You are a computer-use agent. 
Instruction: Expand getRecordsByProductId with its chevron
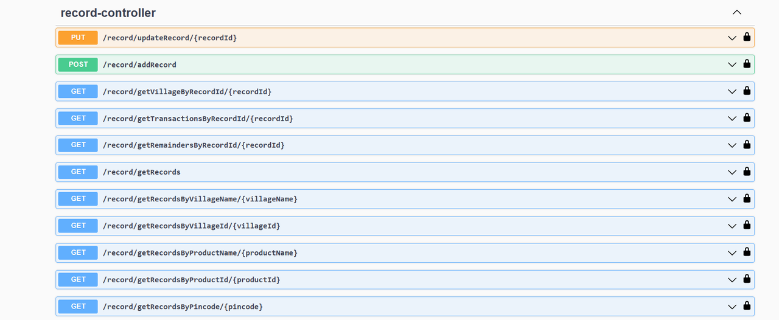[733, 280]
